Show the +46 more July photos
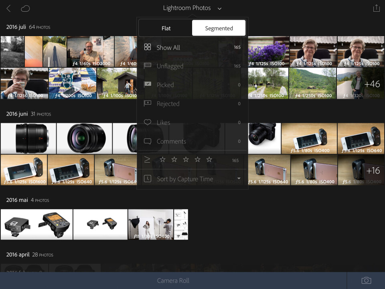Viewport: 385px width, 289px height. pos(361,83)
